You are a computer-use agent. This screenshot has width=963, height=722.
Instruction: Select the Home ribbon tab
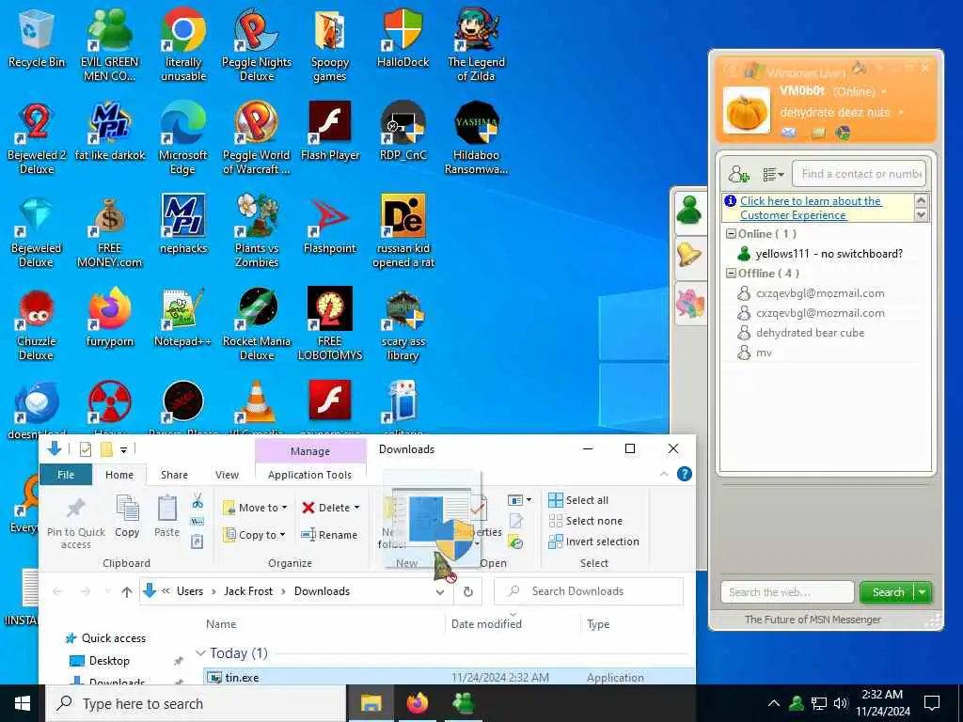pos(119,475)
